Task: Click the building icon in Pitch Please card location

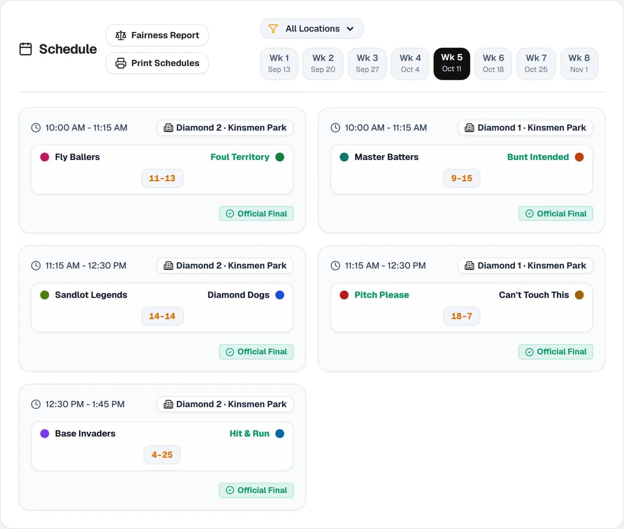Action: [469, 266]
